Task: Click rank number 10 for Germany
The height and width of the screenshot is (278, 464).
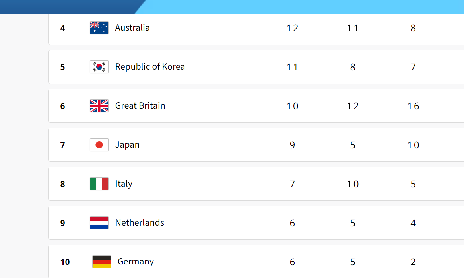Action: click(x=65, y=262)
